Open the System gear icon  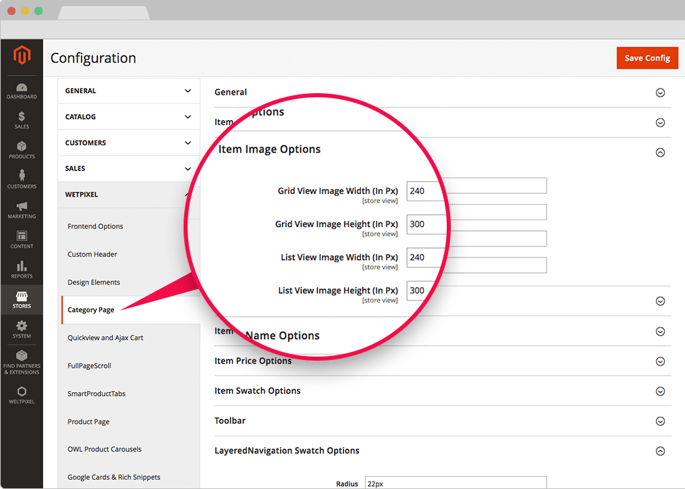click(22, 329)
